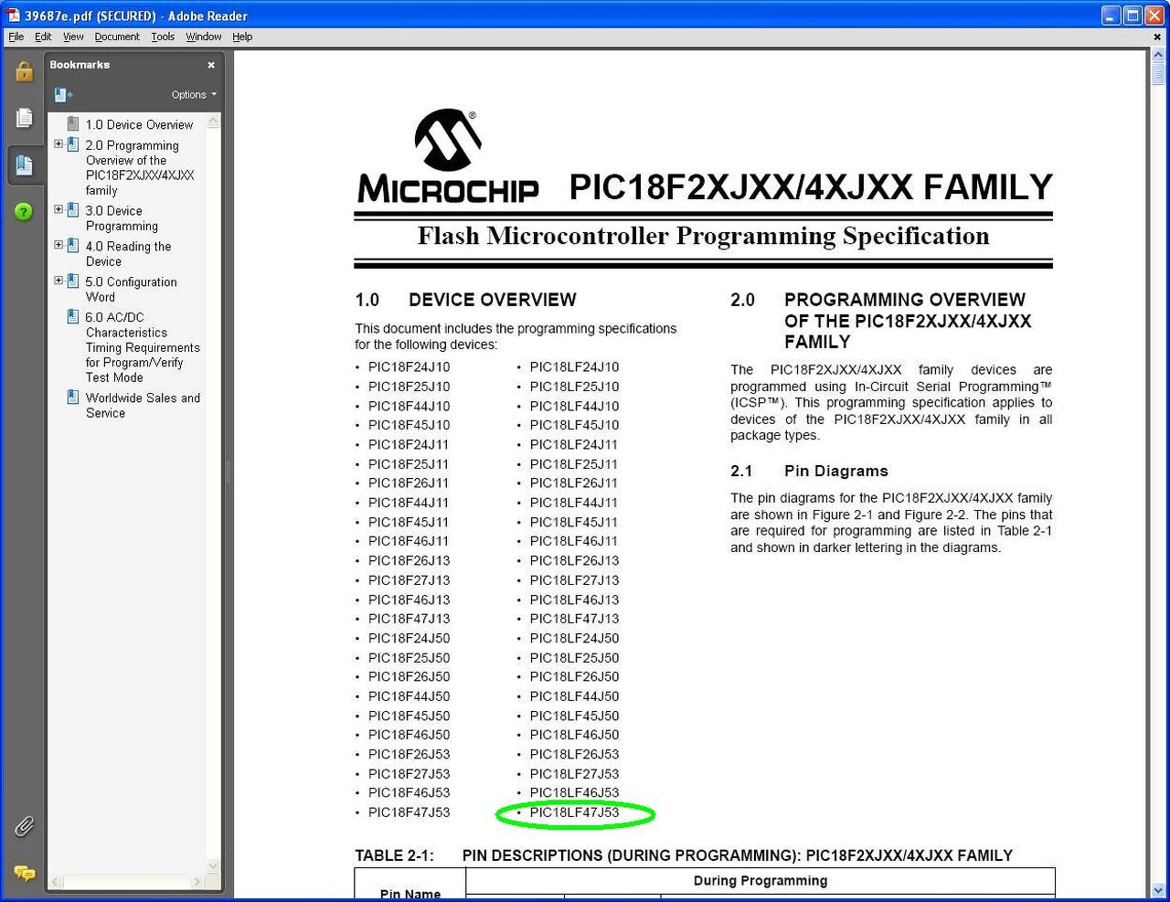
Task: Expand the 4.0 Reading the Device bookmark
Action: tap(58, 245)
